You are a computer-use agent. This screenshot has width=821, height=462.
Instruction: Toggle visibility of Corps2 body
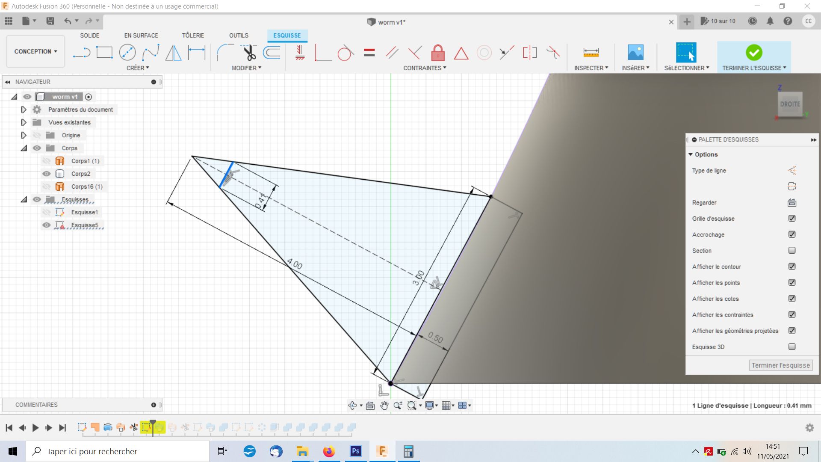pyautogui.click(x=47, y=174)
